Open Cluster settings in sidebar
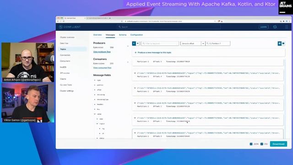293x165 pixels. point(67,91)
